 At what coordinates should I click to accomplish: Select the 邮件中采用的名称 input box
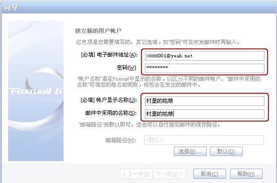pyautogui.click(x=204, y=114)
